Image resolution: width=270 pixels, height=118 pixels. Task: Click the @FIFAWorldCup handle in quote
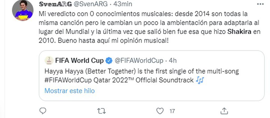click(x=138, y=61)
